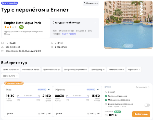
Task: Expand Стандартный номер room details chevron
Action: pyautogui.click(x=95, y=23)
